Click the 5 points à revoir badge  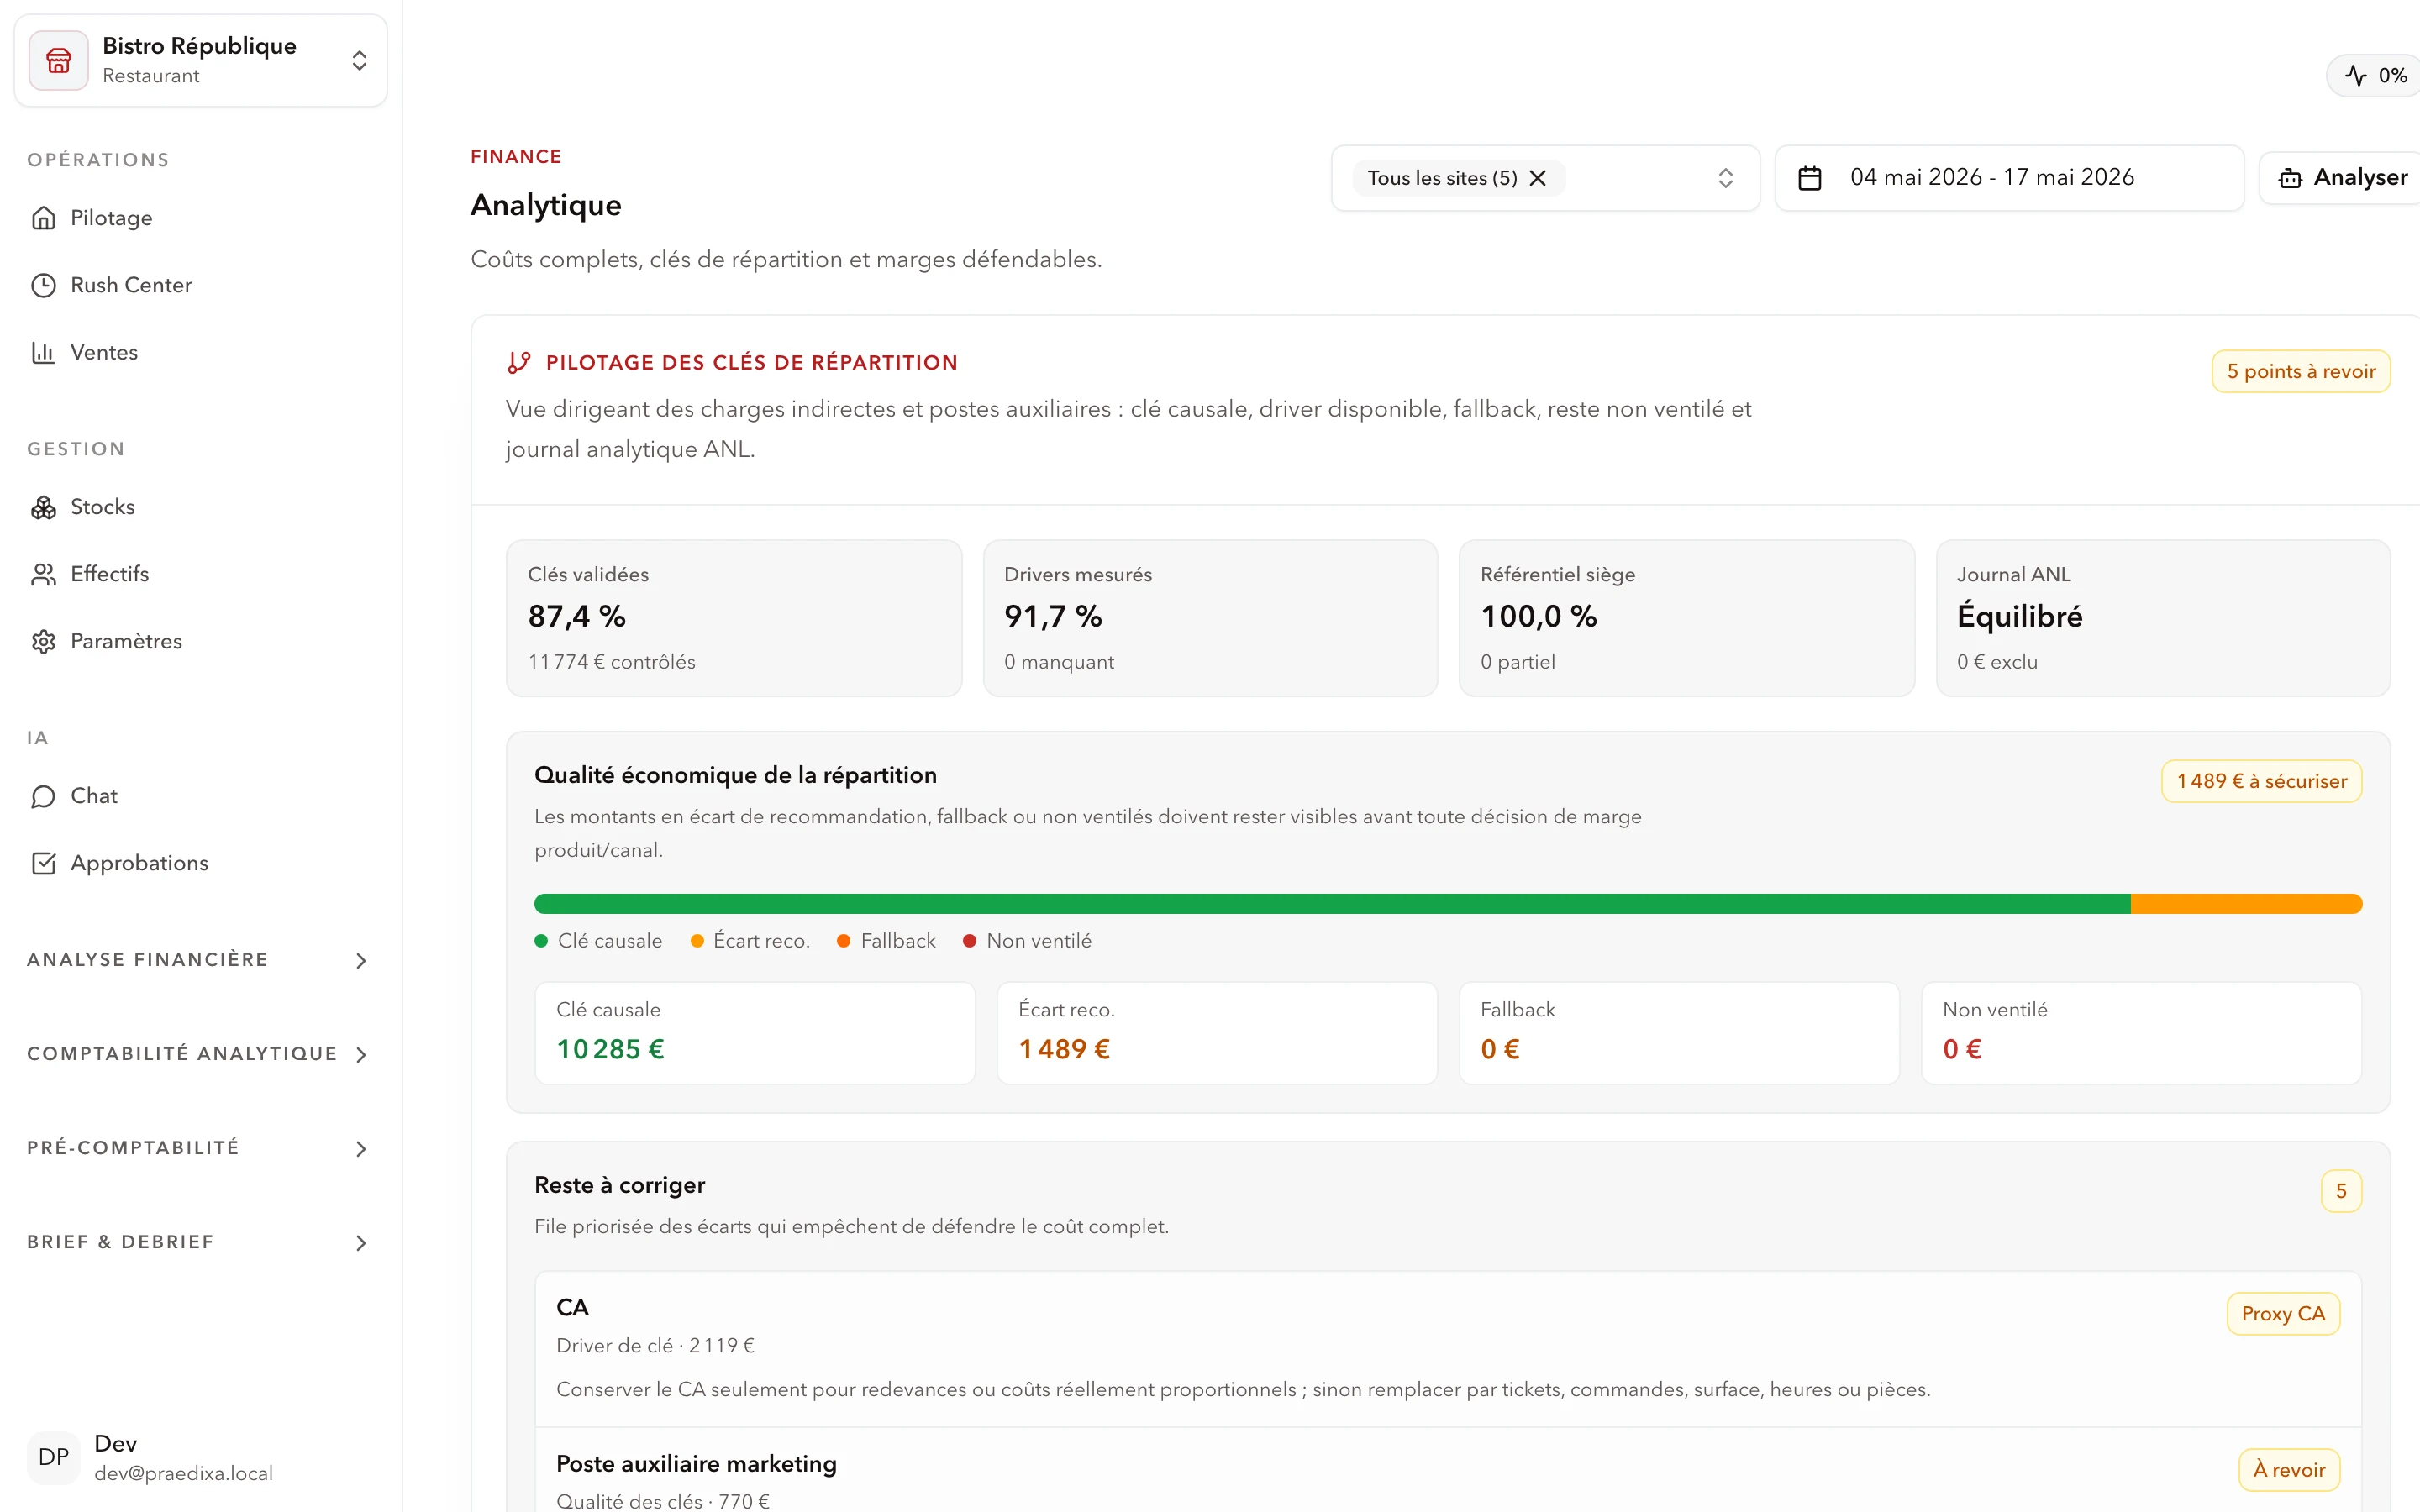(2300, 371)
